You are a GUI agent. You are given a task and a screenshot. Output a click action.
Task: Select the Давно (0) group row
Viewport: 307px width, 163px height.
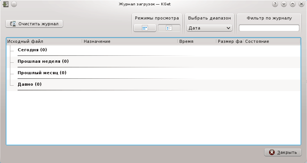[x=154, y=85]
